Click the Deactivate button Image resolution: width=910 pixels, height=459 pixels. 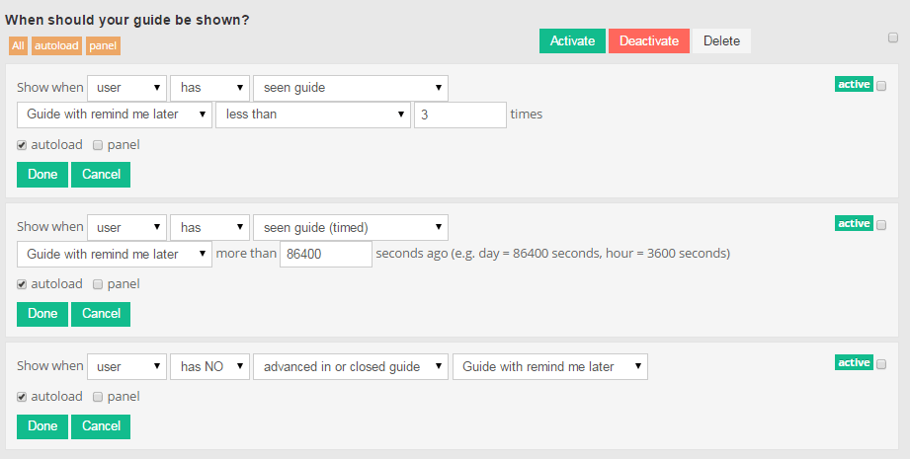(648, 40)
